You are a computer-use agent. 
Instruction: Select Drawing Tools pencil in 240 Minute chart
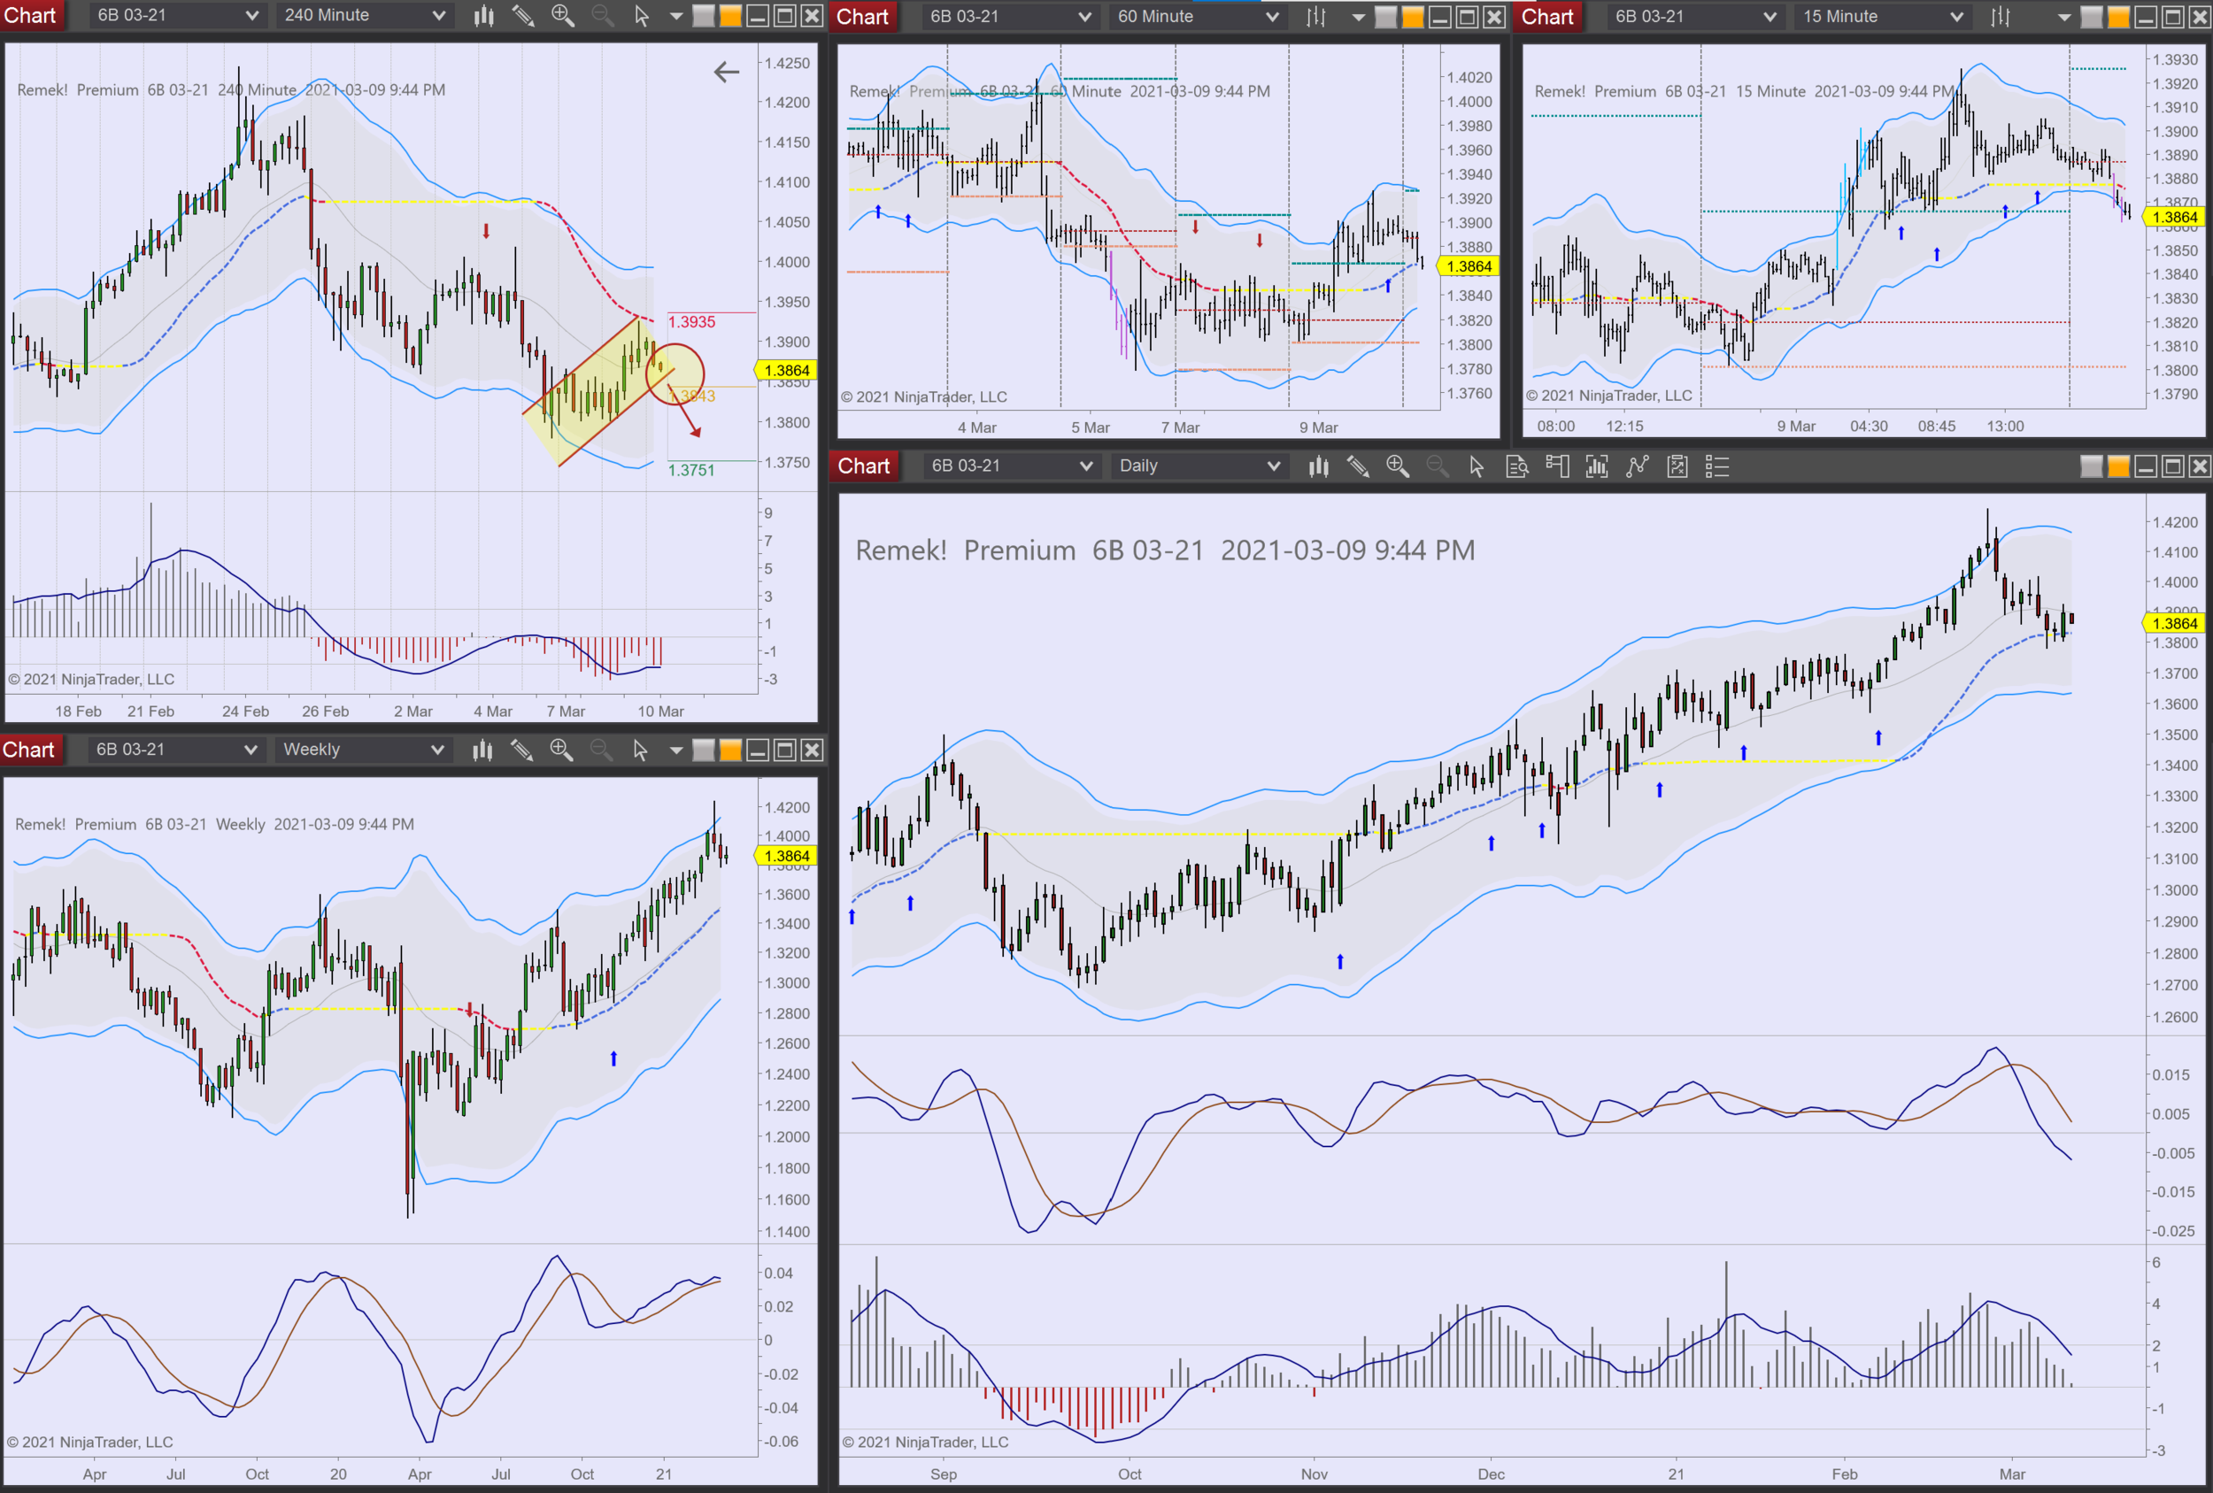[523, 15]
